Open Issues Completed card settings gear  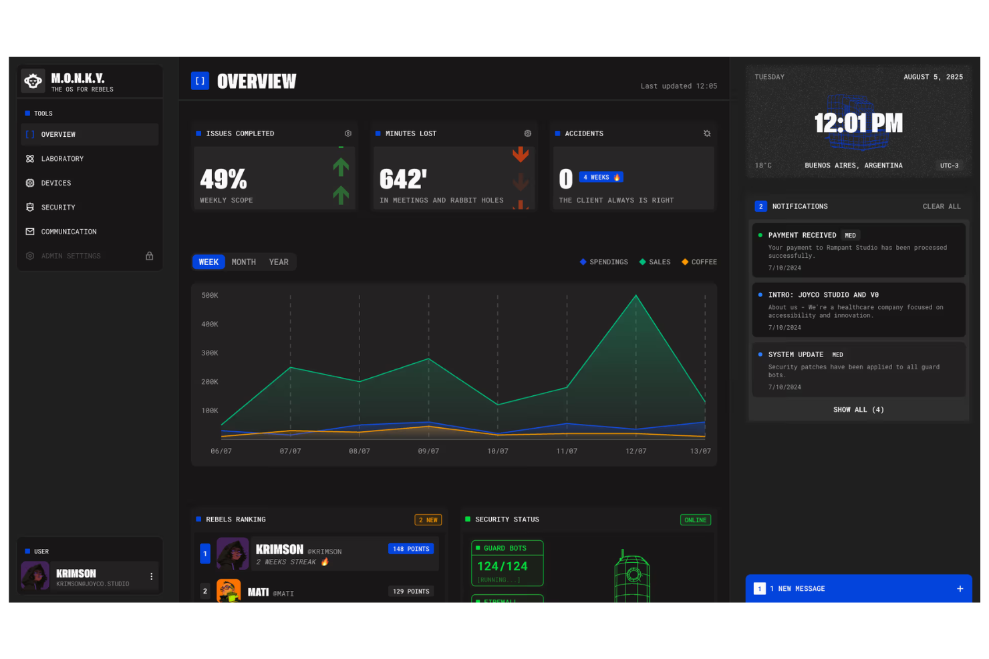348,134
